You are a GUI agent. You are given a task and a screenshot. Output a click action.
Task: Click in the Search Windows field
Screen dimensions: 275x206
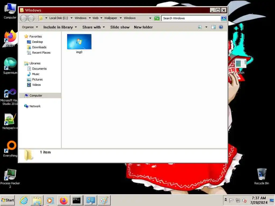[x=191, y=18]
